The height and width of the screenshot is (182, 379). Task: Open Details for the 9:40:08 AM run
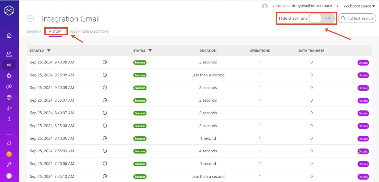click(x=363, y=63)
